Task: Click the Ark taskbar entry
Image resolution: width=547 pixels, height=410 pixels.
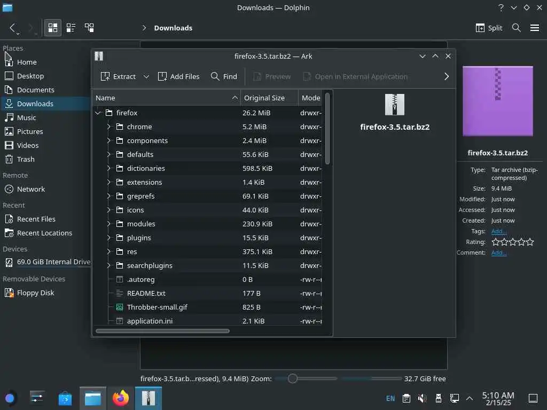Action: click(x=149, y=398)
